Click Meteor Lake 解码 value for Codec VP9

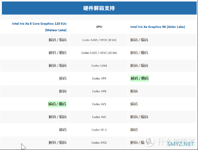tap(63, 78)
